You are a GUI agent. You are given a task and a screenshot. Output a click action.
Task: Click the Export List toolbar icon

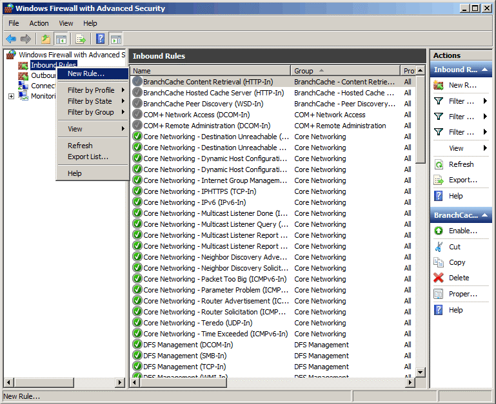[x=81, y=39]
